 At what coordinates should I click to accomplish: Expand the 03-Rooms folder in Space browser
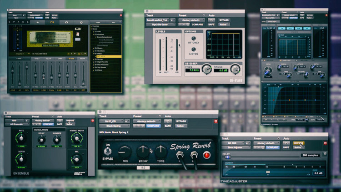tap(94, 48)
